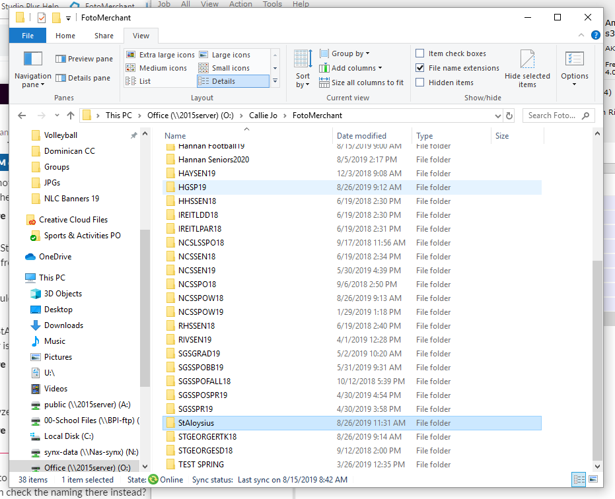615x499 pixels.
Task: Click the Hide selected items icon
Action: click(x=527, y=59)
